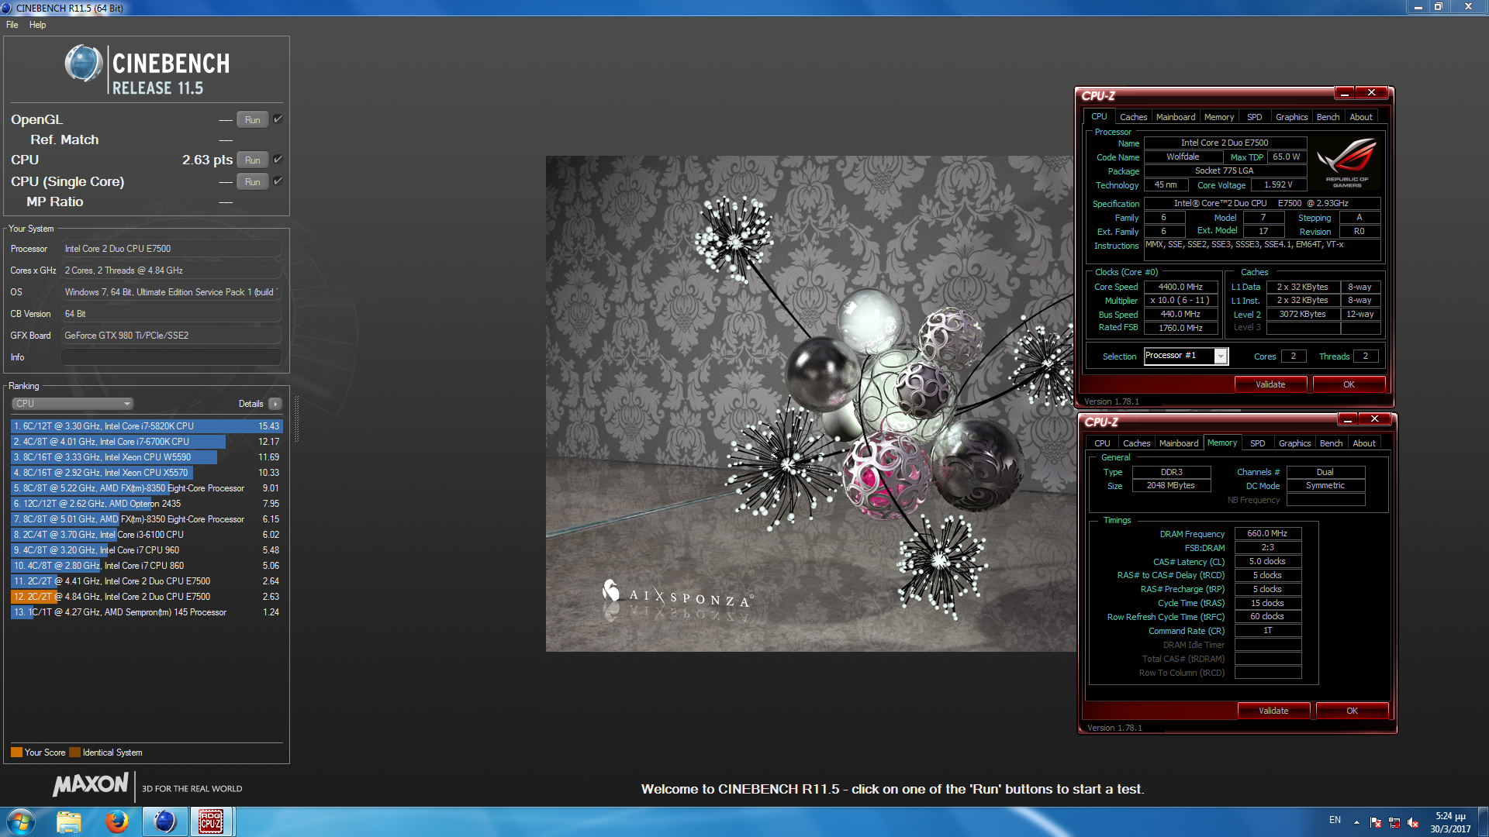Switch to Caches tab in upper CPU-Z
Image resolution: width=1489 pixels, height=837 pixels.
(x=1133, y=117)
